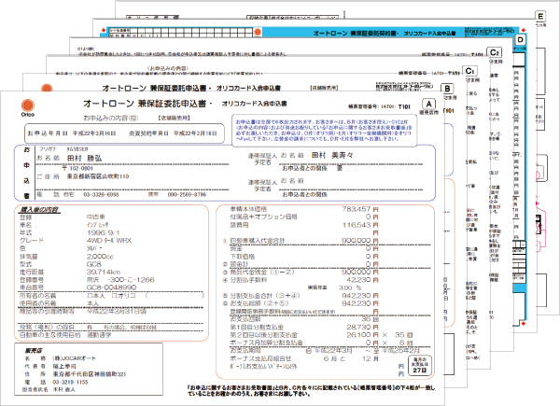Click the later installment '26,100 円'
The height and width of the screenshot is (406, 560).
[362, 335]
